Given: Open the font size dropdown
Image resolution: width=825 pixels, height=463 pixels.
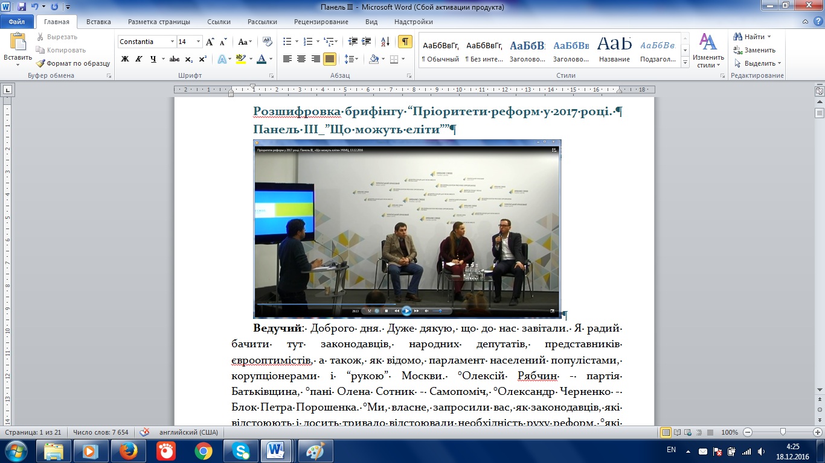Looking at the screenshot, I should click(x=198, y=42).
